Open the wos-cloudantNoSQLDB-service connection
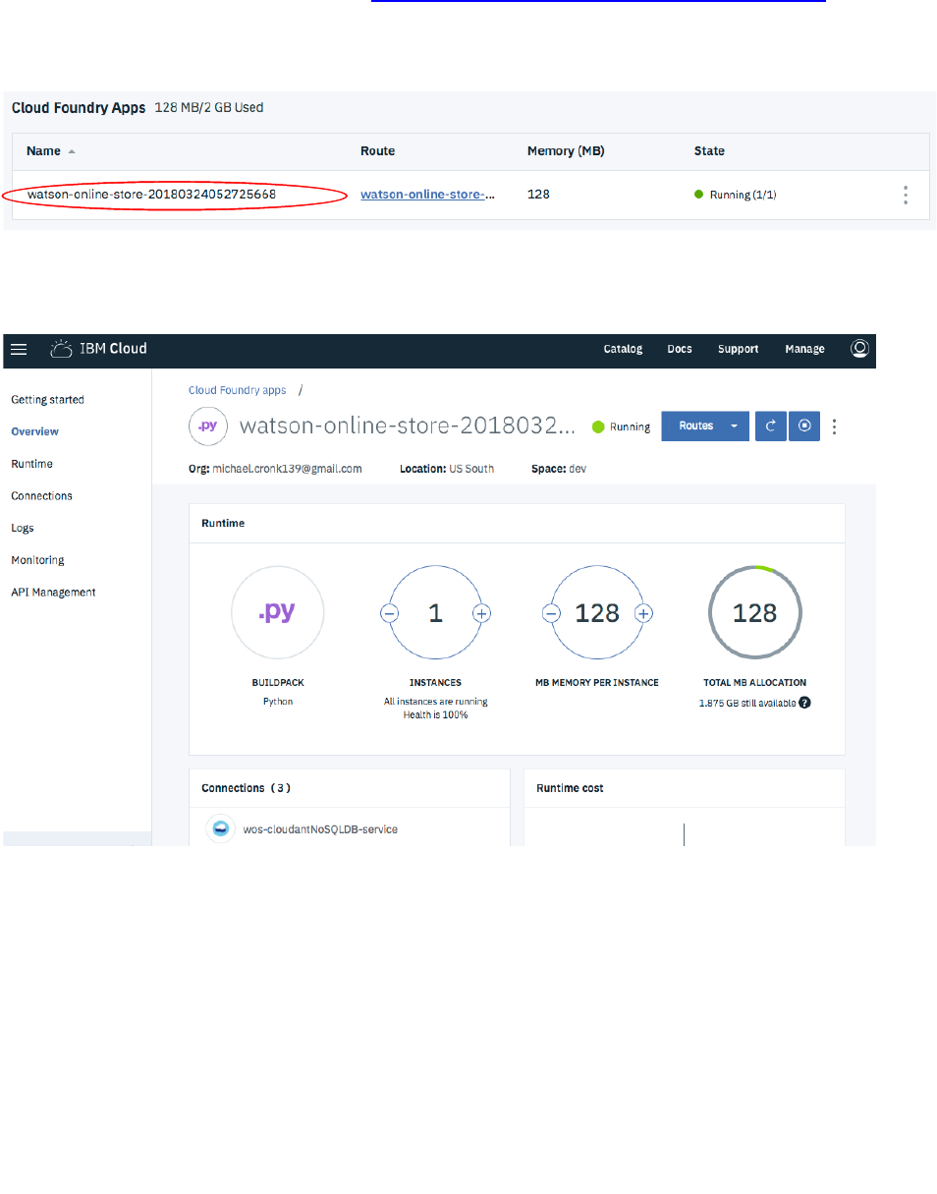 [x=320, y=829]
